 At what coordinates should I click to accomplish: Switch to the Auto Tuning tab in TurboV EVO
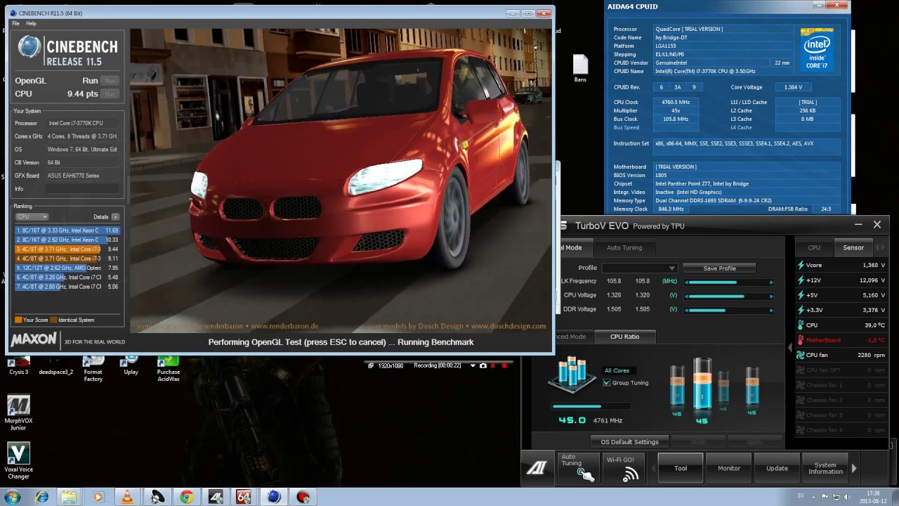tap(624, 247)
